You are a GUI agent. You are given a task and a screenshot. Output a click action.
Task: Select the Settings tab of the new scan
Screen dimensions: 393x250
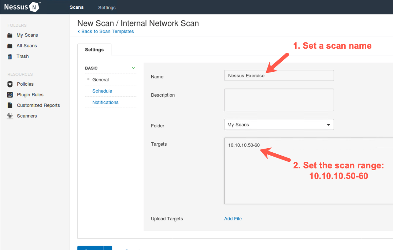tap(94, 50)
